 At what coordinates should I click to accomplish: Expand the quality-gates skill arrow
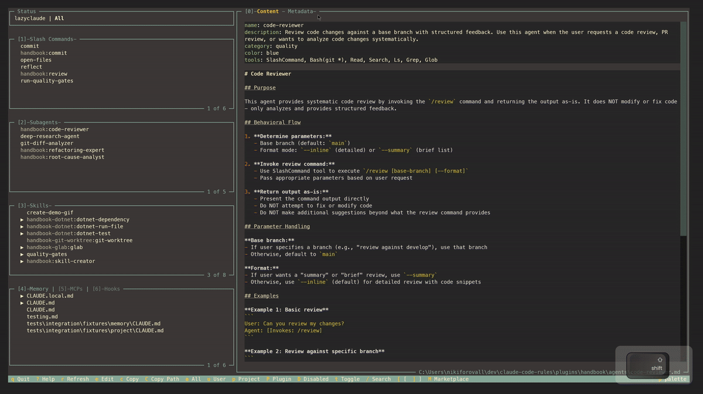tap(22, 254)
